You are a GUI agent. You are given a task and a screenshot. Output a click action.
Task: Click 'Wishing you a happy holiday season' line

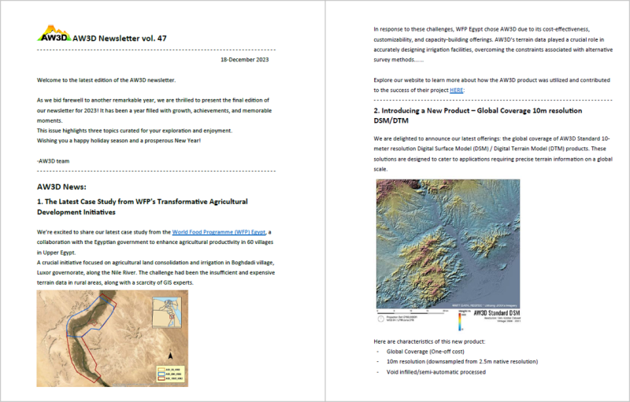click(119, 140)
